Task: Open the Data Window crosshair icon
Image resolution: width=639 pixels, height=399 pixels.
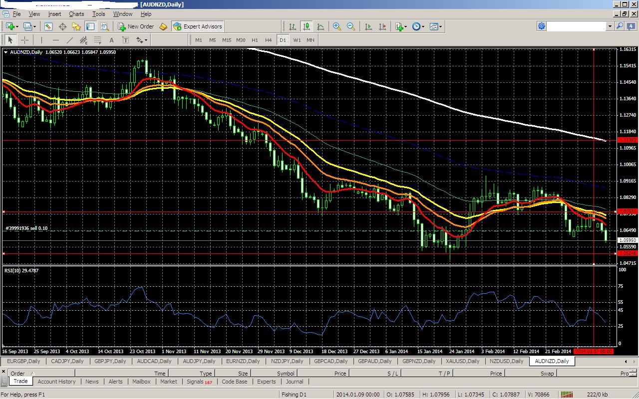Action: click(63, 26)
